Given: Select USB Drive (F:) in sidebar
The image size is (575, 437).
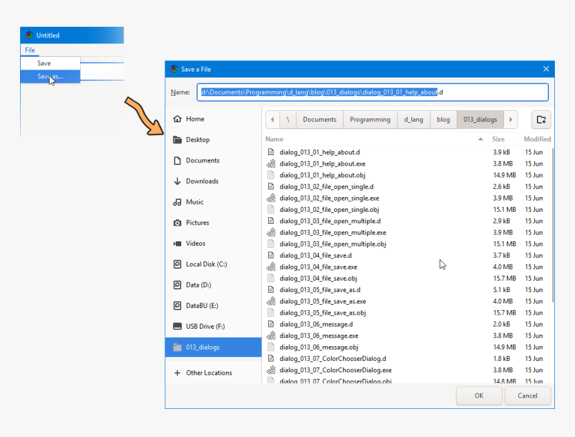Looking at the screenshot, I should tap(205, 326).
